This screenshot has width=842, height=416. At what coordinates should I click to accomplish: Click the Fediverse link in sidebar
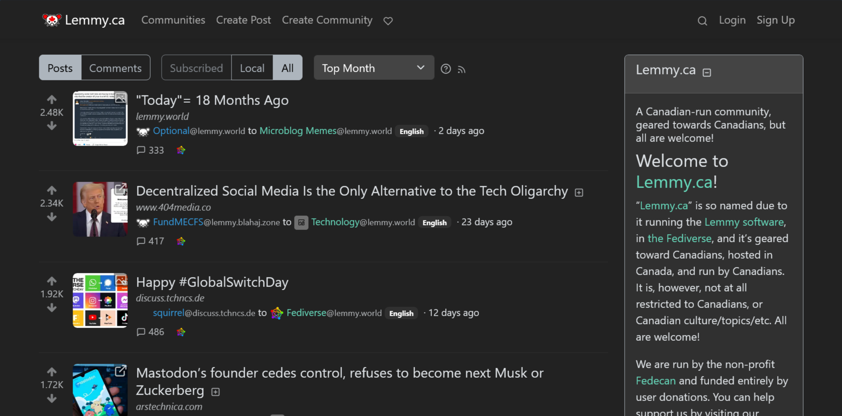tap(679, 238)
